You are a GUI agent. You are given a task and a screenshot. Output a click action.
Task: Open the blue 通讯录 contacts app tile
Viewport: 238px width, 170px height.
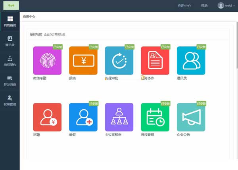(191, 61)
